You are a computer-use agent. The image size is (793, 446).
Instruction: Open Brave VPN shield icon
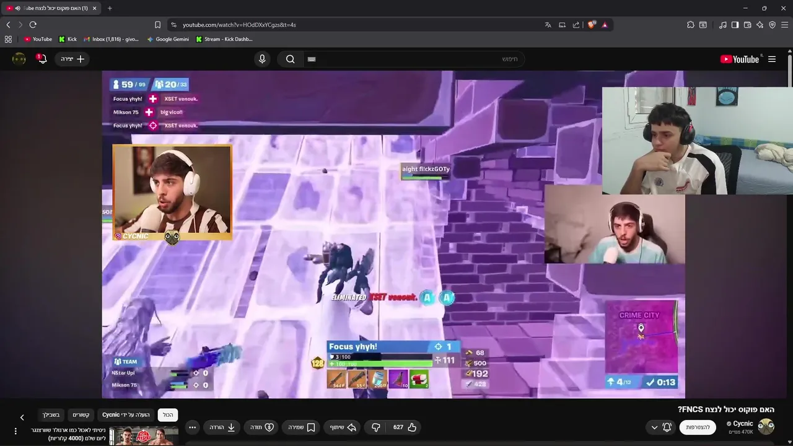click(773, 25)
